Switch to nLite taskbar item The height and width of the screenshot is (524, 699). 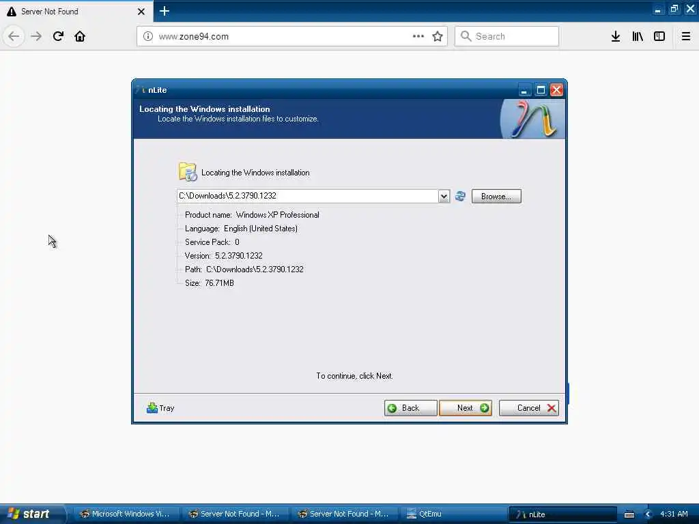click(x=562, y=514)
